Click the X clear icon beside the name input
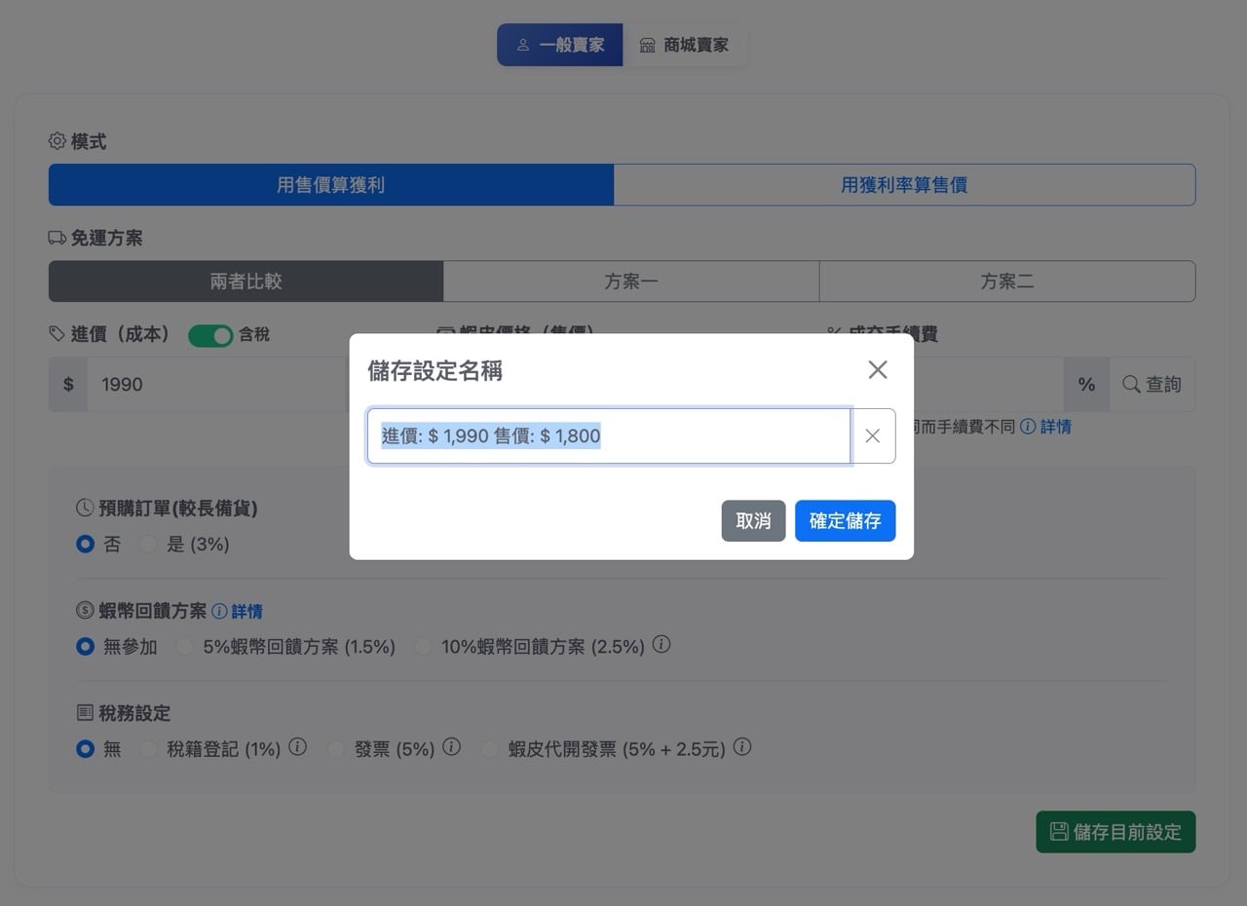Screen dimensions: 1247x906 click(x=872, y=435)
